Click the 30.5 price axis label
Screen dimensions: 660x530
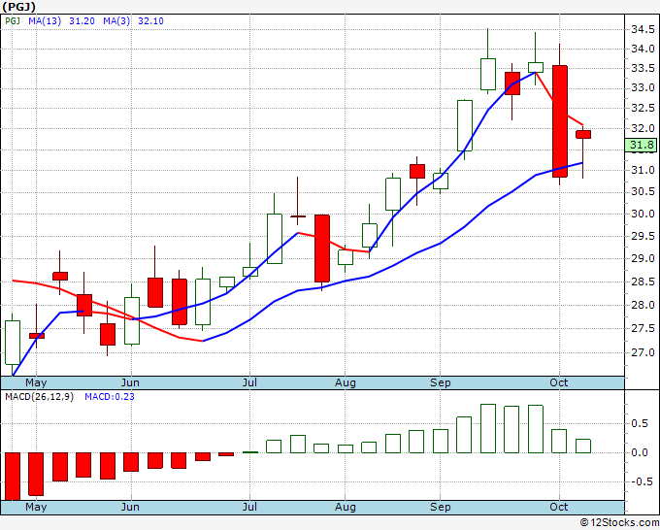click(643, 191)
